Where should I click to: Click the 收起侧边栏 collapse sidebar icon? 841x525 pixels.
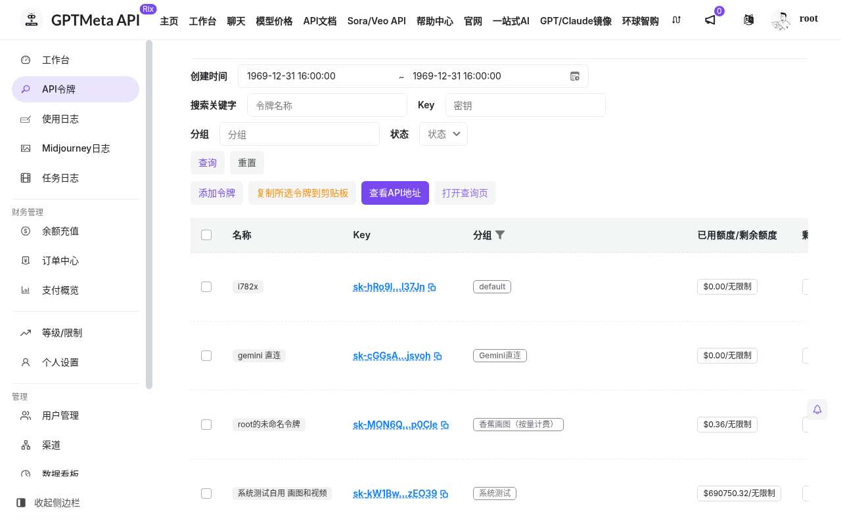pos(21,503)
